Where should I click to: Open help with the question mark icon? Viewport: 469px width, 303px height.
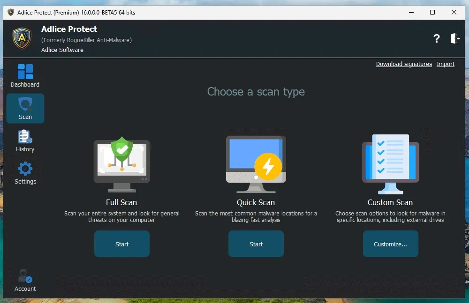(437, 39)
